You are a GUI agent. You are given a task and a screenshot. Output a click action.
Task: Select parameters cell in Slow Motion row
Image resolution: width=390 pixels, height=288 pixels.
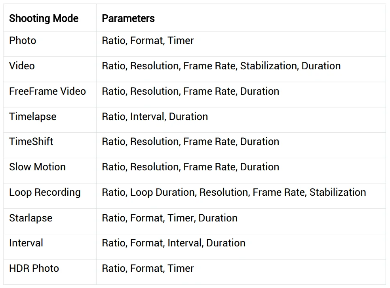190,167
